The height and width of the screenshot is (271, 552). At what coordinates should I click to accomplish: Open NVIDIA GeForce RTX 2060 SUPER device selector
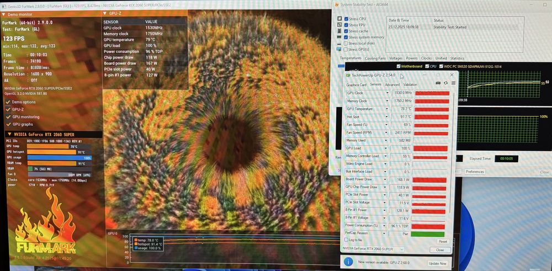click(x=373, y=249)
